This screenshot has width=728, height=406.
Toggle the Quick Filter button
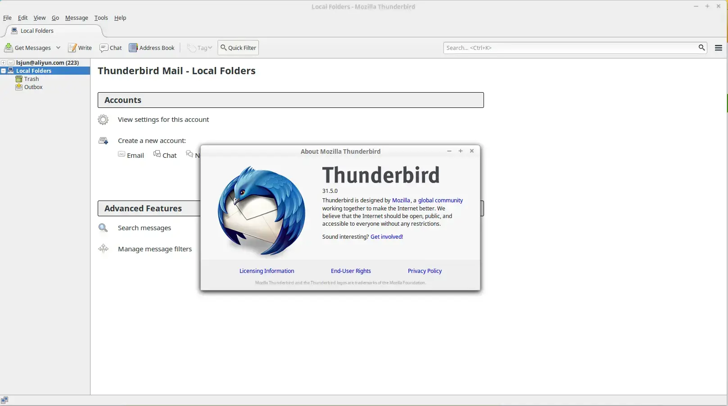[238, 48]
